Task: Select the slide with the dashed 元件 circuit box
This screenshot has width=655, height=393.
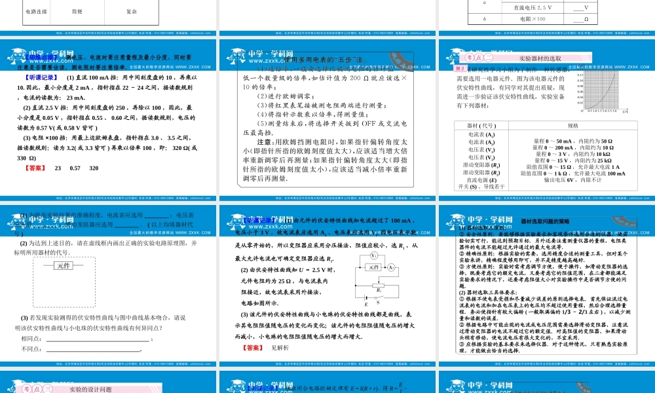Action: click(108, 286)
